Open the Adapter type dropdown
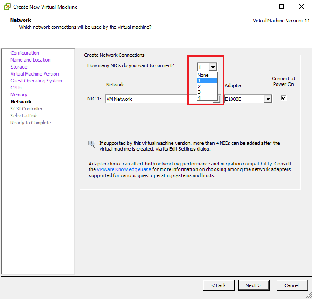The image size is (312, 299). 267,99
